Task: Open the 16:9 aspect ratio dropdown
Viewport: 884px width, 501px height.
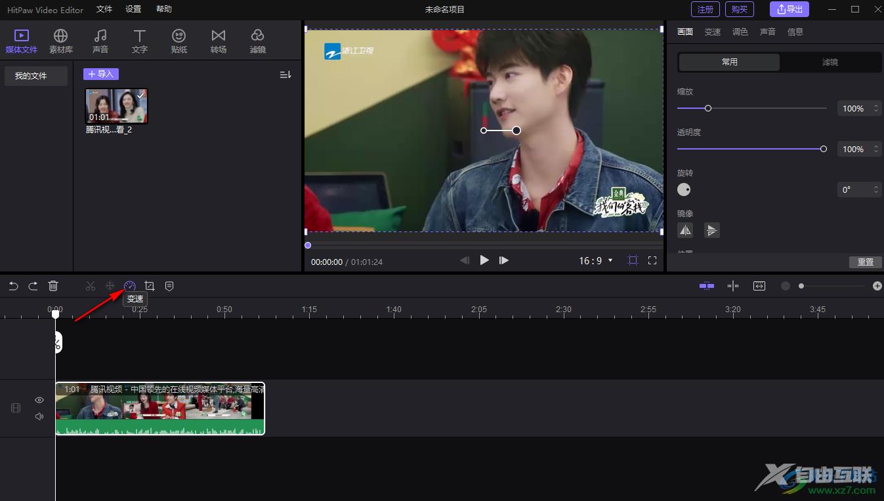Action: coord(596,260)
